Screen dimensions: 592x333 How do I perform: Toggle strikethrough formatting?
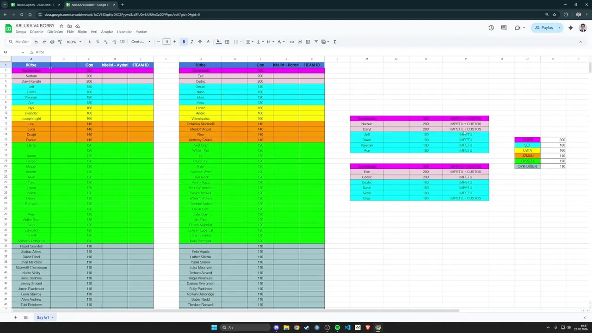pos(200,42)
